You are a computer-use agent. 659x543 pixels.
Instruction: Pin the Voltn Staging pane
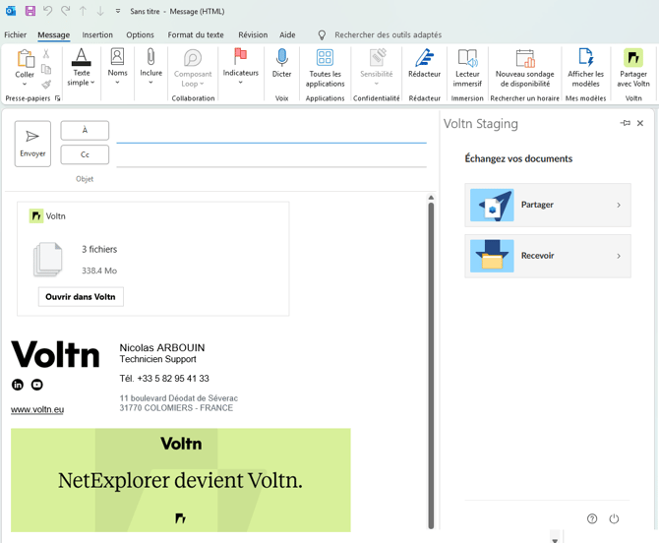point(626,123)
